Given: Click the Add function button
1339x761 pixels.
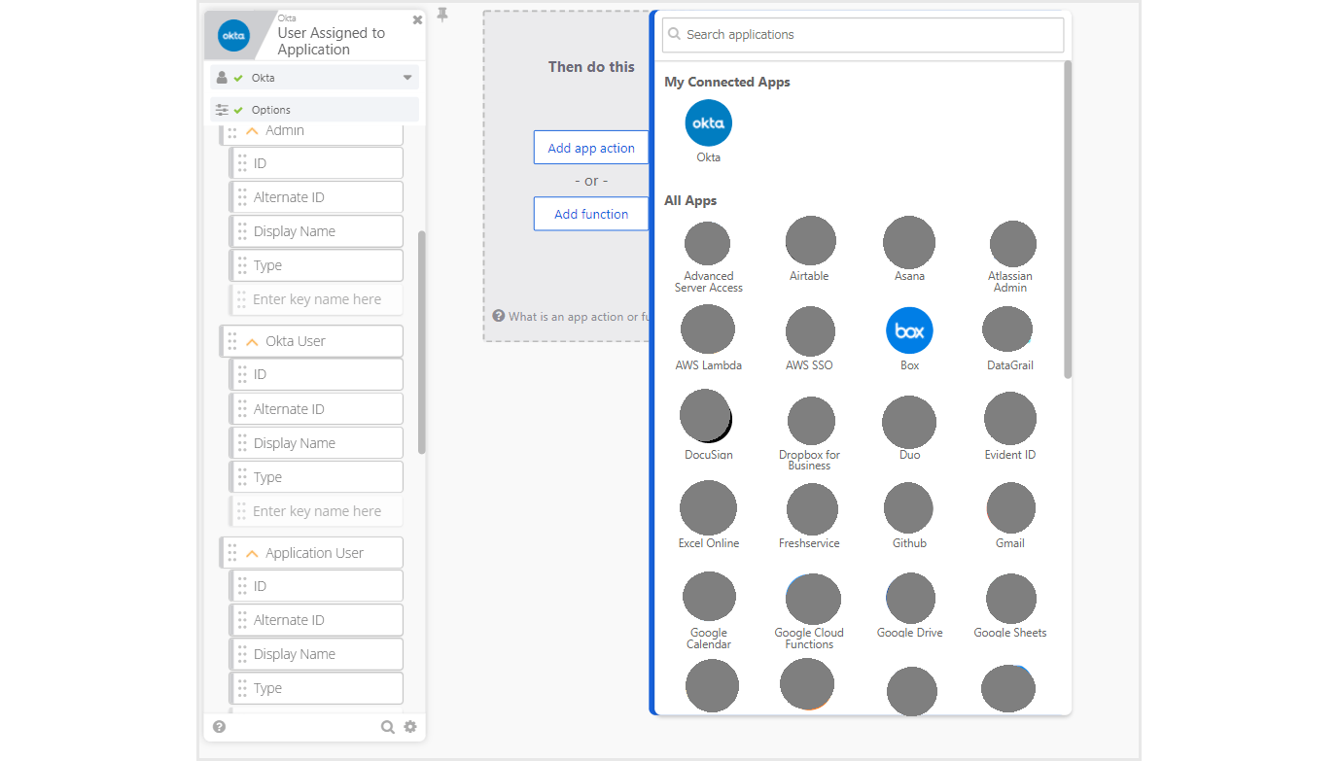Looking at the screenshot, I should 590,214.
